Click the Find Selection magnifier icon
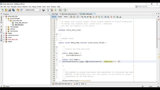160x90 pixels. coord(82,17)
